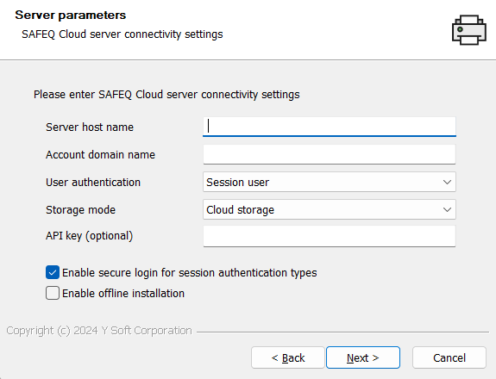
Task: Uncheck Enable secure login checkbox
Action: [53, 272]
